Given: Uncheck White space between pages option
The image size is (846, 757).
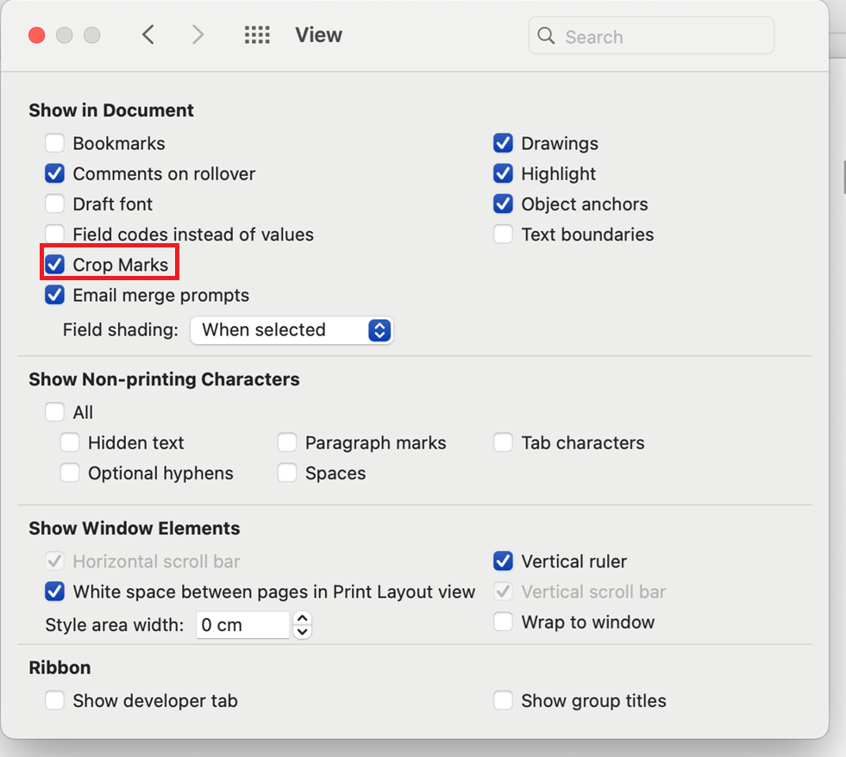Looking at the screenshot, I should tap(54, 591).
